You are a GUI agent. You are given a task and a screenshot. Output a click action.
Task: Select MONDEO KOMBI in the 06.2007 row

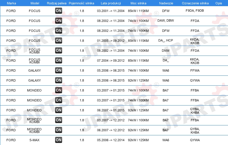coord(34,130)
